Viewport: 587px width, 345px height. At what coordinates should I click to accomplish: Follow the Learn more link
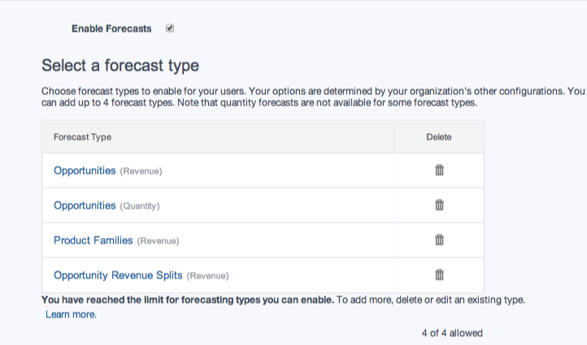71,314
